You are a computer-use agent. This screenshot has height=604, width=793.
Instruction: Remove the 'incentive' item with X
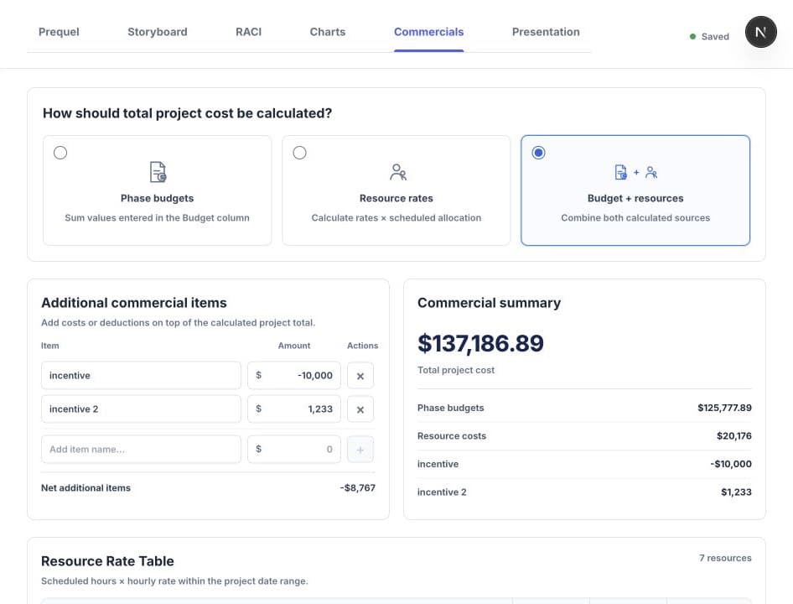coord(360,376)
